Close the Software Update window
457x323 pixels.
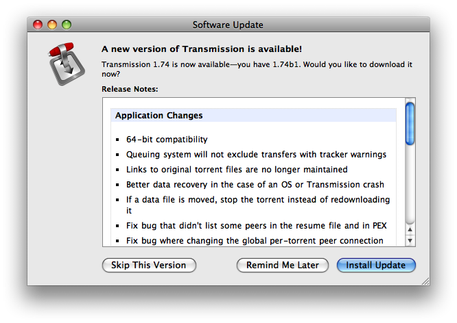point(38,25)
